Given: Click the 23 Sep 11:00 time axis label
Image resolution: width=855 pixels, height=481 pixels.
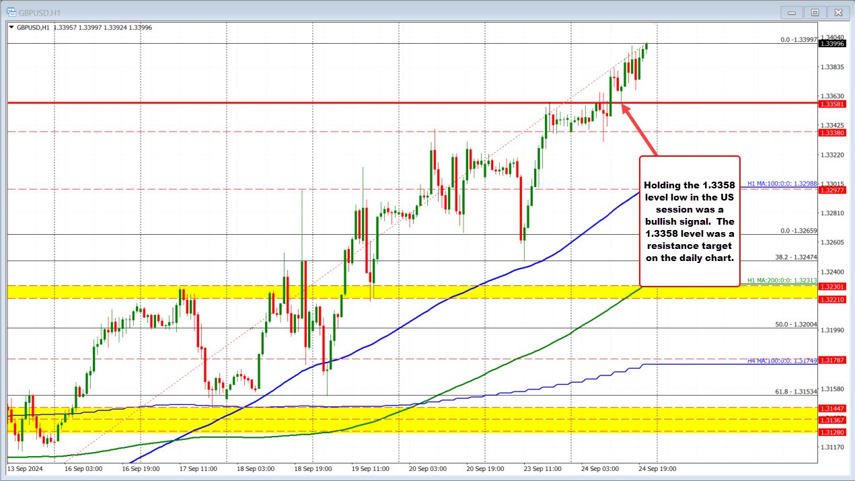Looking at the screenshot, I should click(544, 468).
